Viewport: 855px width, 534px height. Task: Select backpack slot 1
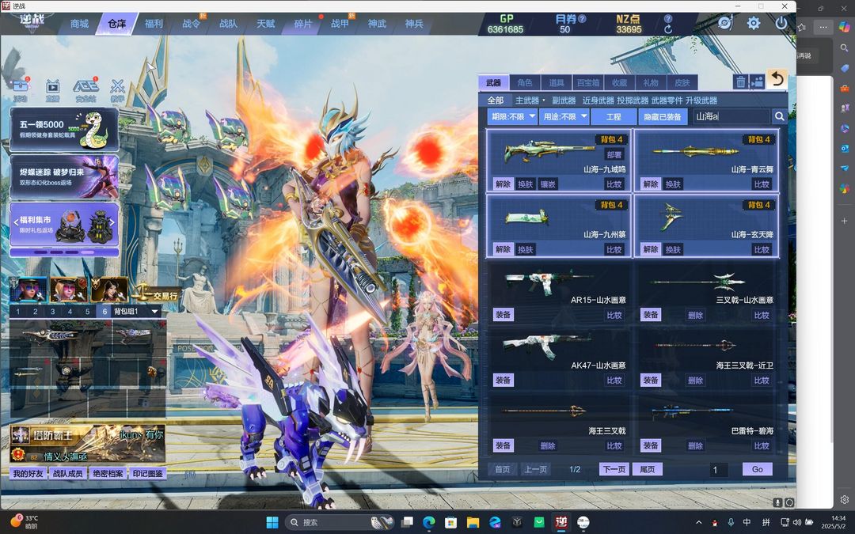(x=18, y=311)
